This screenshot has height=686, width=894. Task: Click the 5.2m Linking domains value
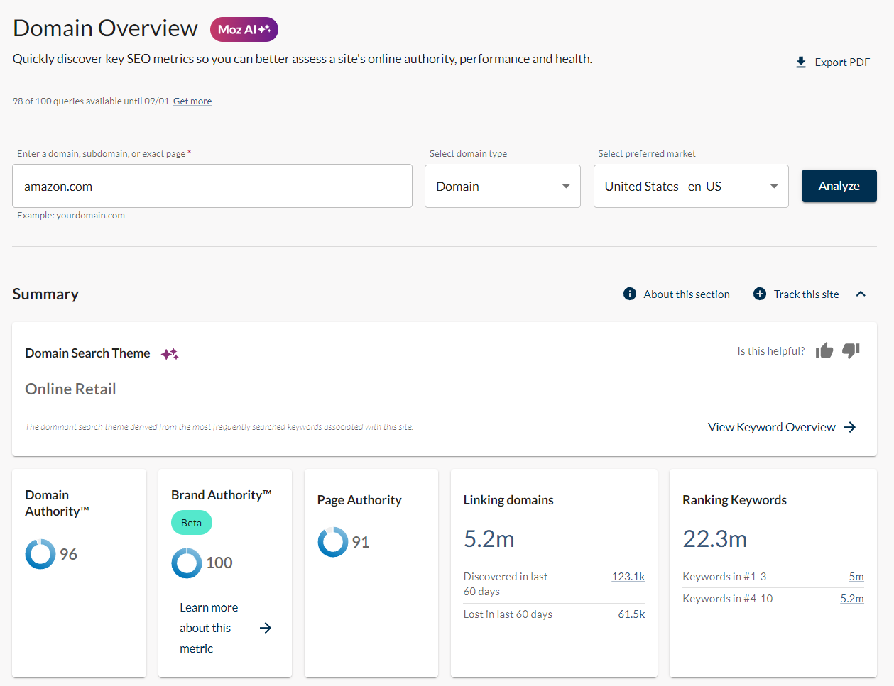pyautogui.click(x=489, y=539)
